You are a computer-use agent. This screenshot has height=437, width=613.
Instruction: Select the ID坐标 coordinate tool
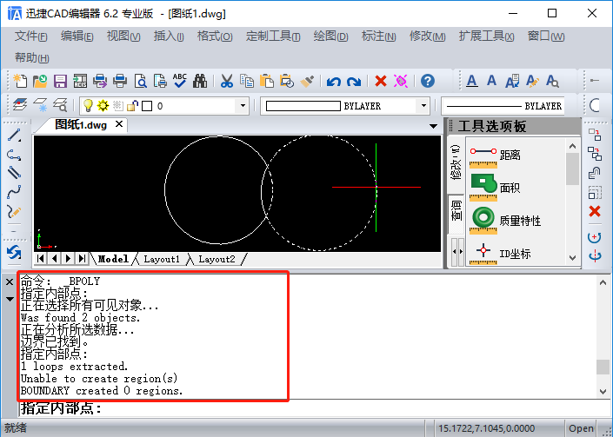[x=500, y=254]
